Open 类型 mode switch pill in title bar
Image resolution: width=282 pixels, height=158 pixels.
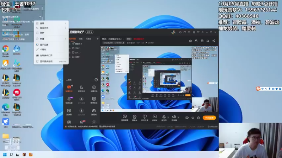coord(90,32)
